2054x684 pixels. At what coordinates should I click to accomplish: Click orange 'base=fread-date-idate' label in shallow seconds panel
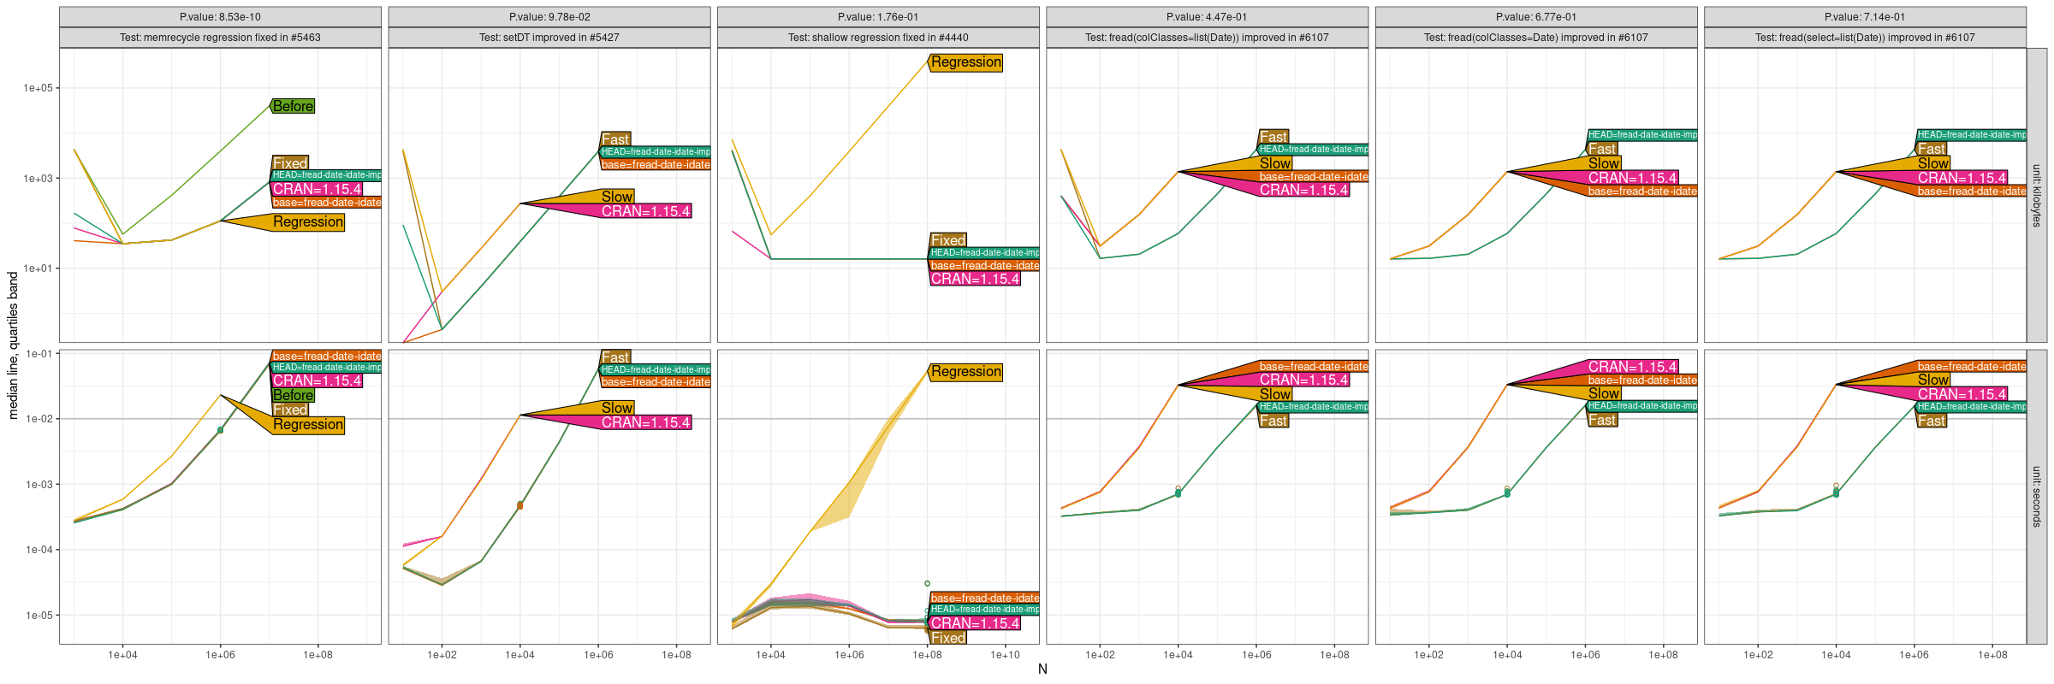click(984, 598)
